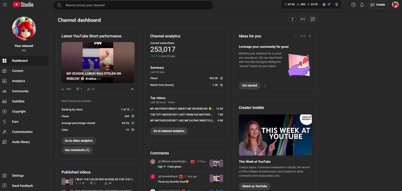The width and height of the screenshot is (402, 191).
Task: Collapse the Short performance details chevron
Action: [x=132, y=89]
